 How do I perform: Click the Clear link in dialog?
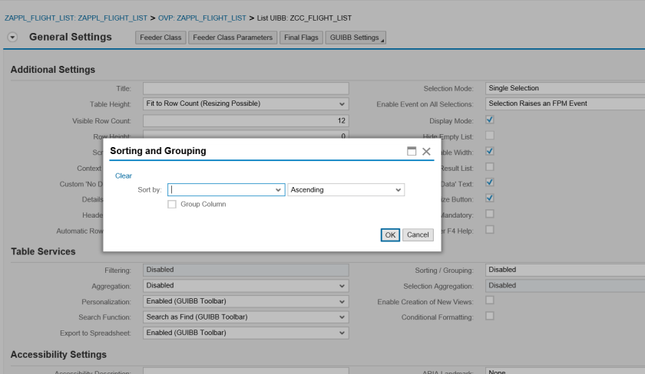click(x=123, y=176)
